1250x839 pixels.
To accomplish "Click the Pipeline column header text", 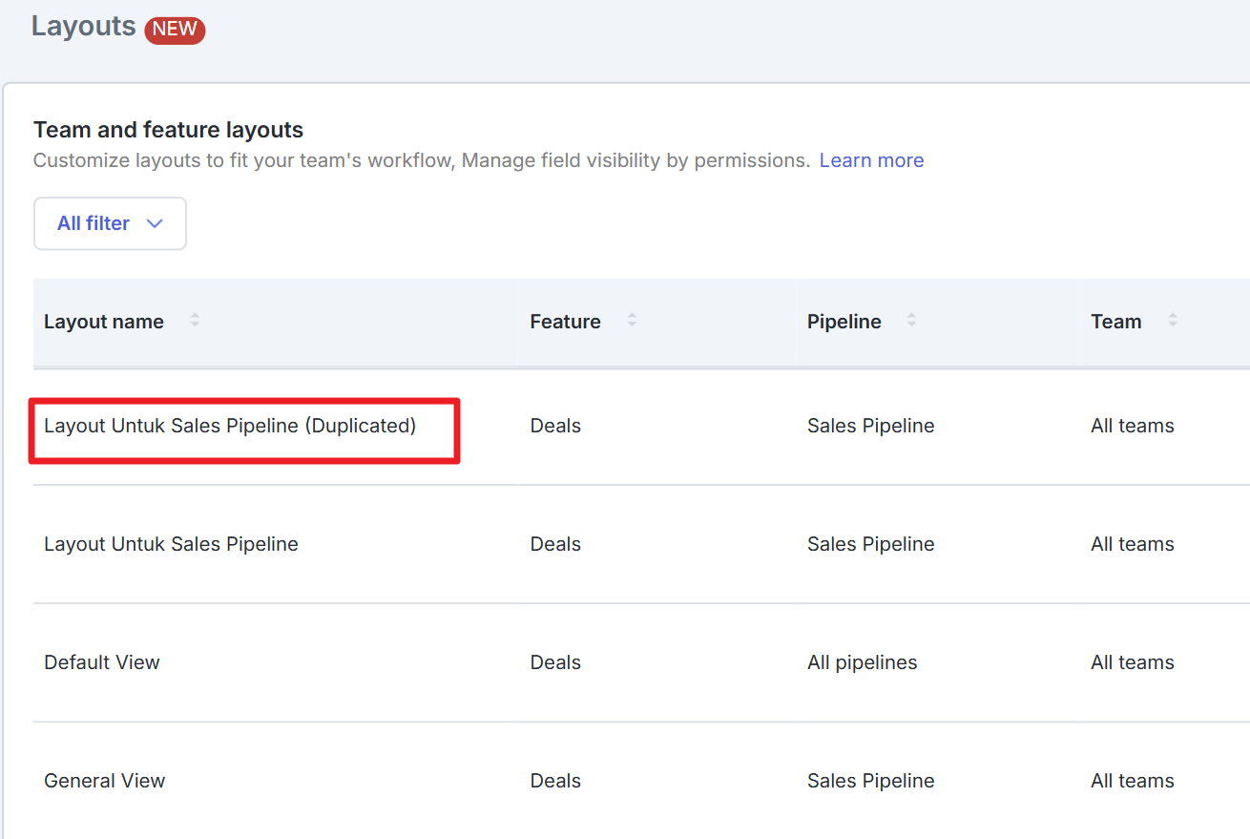I will click(x=844, y=322).
